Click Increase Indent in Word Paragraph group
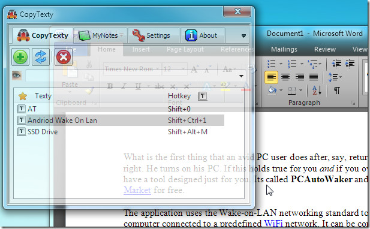Viewport: 370px width, 229px height. click(x=350, y=64)
